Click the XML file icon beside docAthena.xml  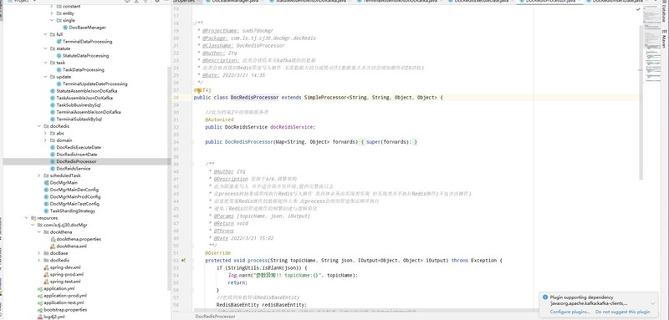(x=53, y=246)
